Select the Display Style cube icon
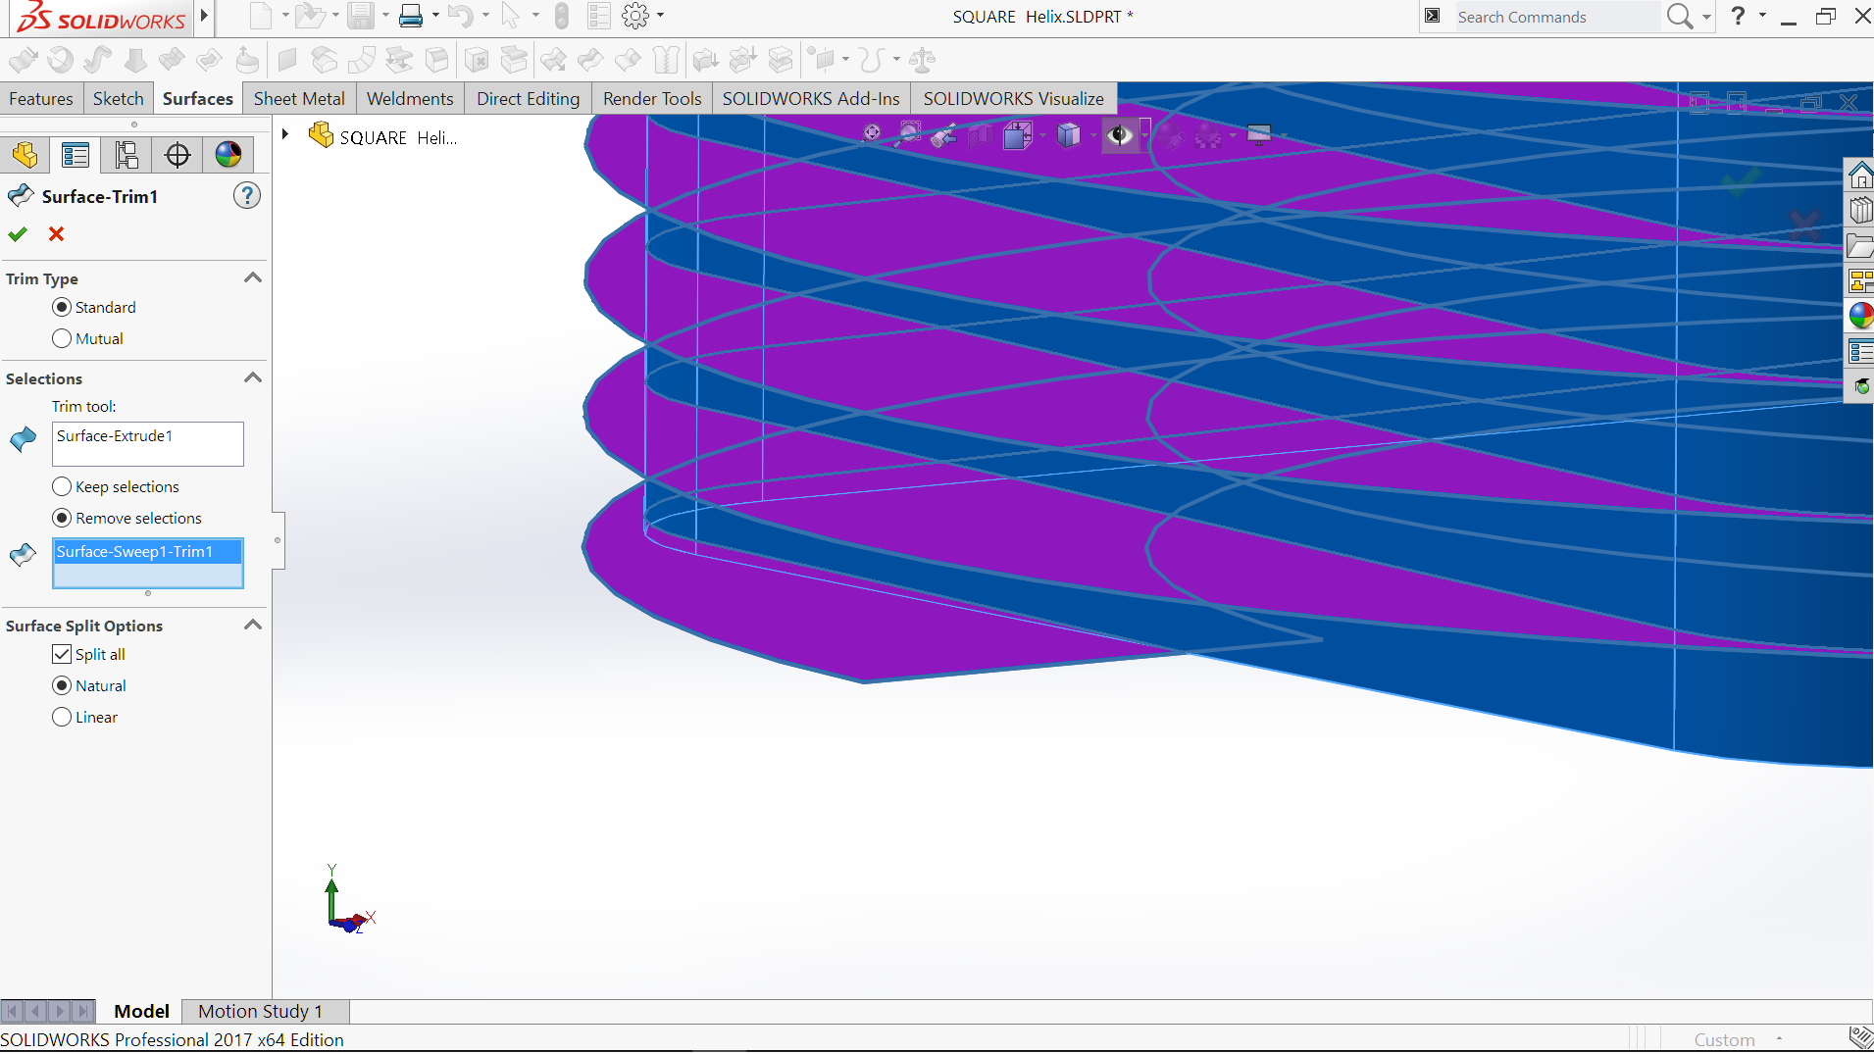1874x1054 pixels. click(1070, 134)
